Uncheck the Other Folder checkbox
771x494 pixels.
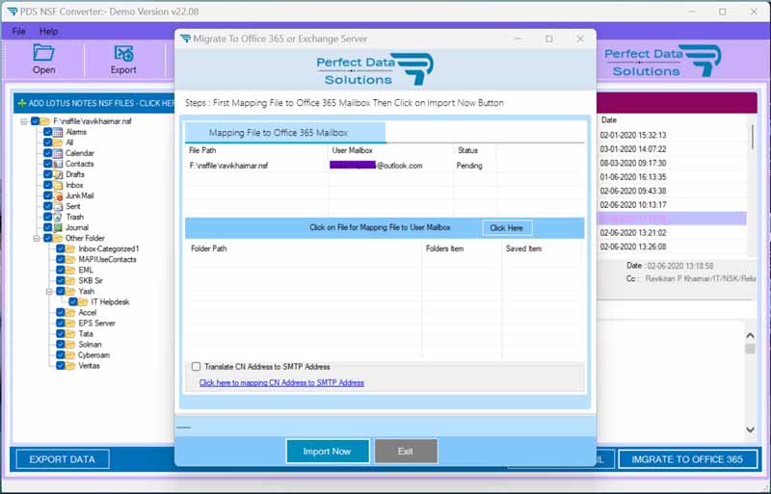click(x=47, y=238)
